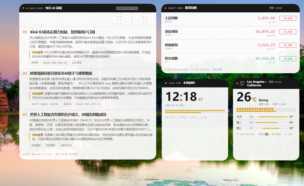The width and height of the screenshot is (304, 186).
Task: Click news number 02
Action: coord(25,74)
